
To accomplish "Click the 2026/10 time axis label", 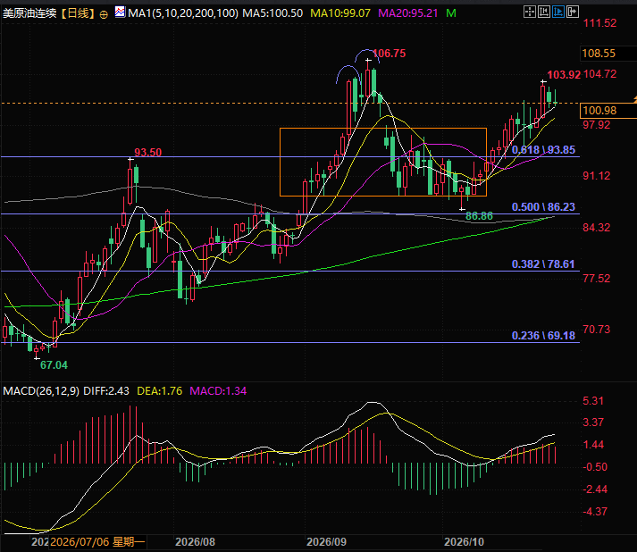I will (x=464, y=542).
